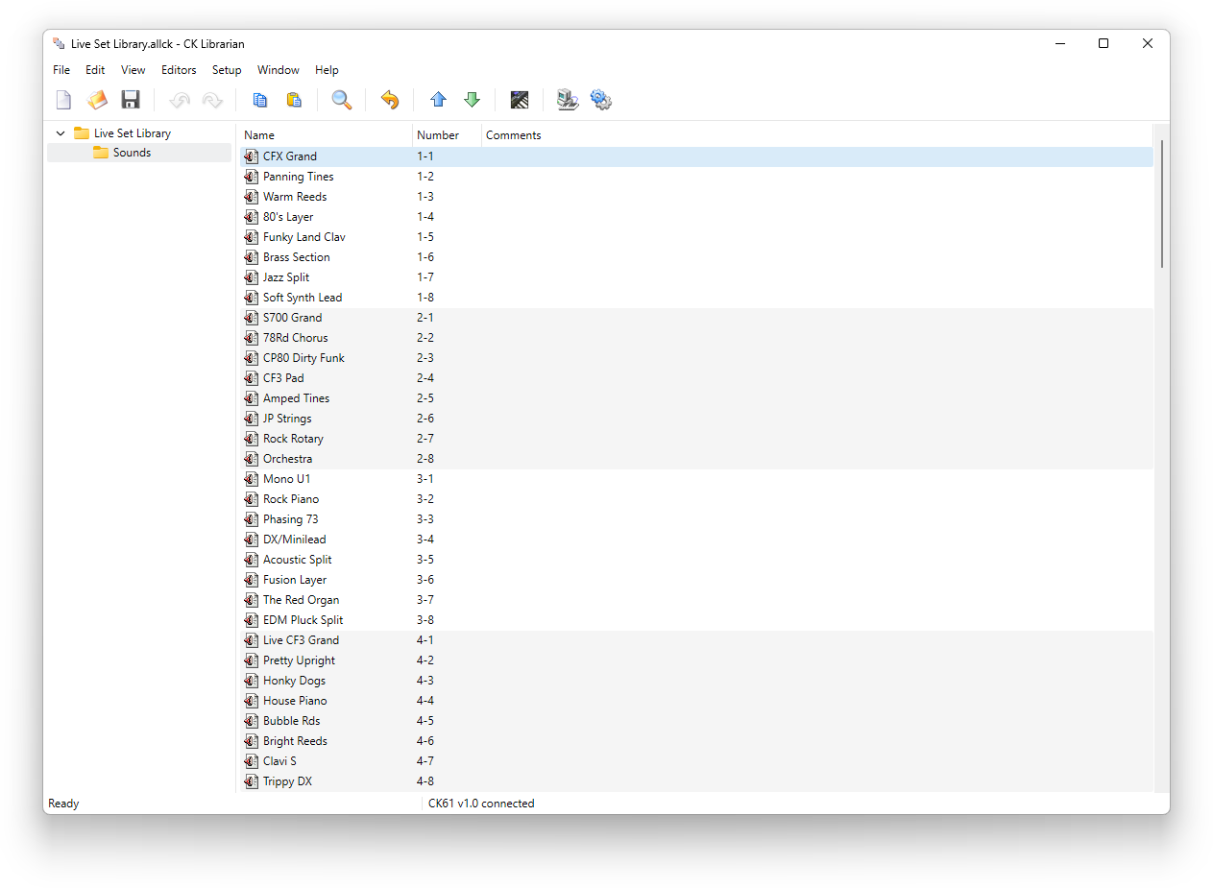This screenshot has height=888, width=1213.
Task: Sort list by the Number column header
Action: coord(438,135)
